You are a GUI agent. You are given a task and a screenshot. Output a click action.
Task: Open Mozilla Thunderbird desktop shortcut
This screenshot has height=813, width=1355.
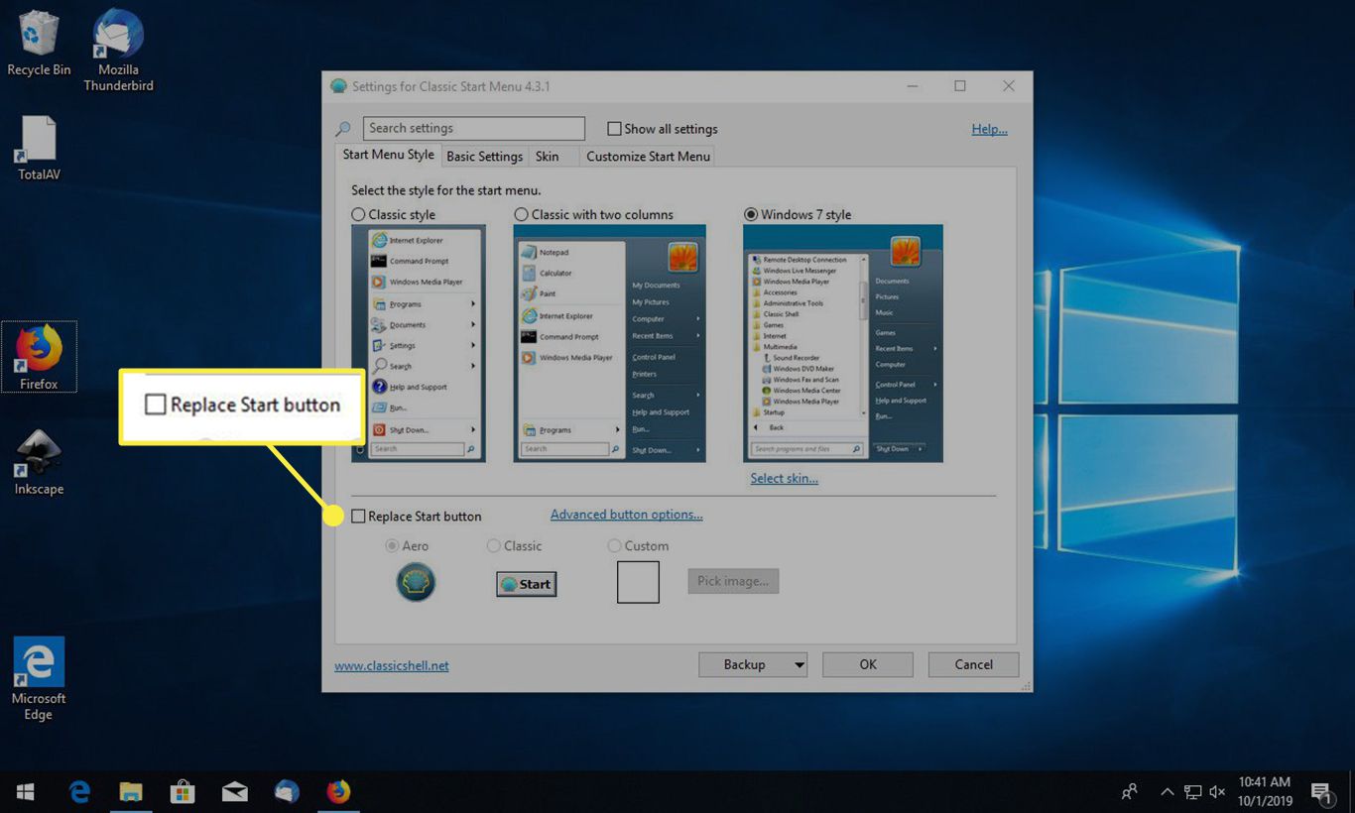pyautogui.click(x=118, y=50)
